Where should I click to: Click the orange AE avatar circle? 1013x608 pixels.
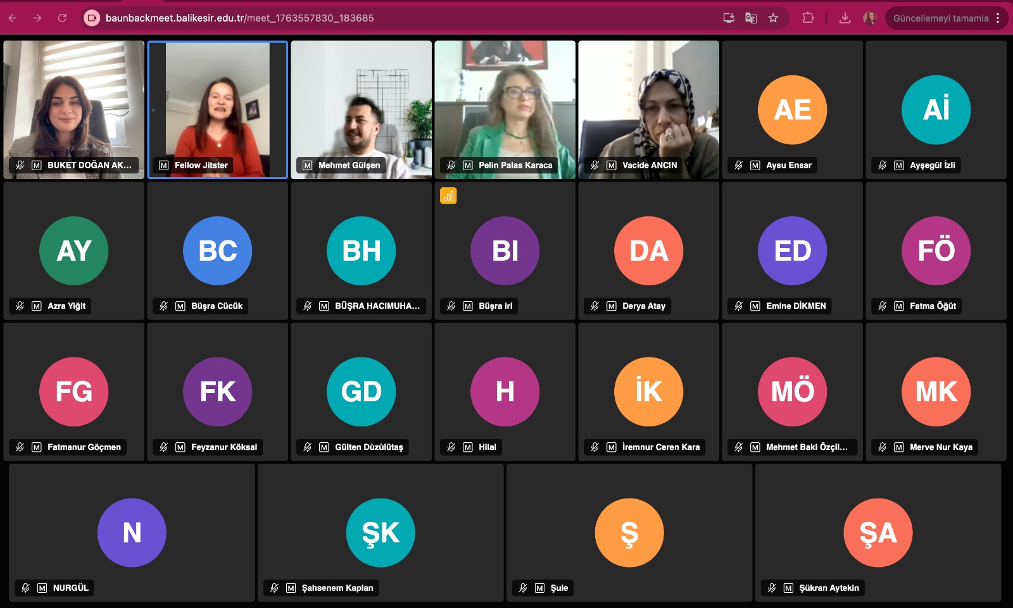coord(793,110)
